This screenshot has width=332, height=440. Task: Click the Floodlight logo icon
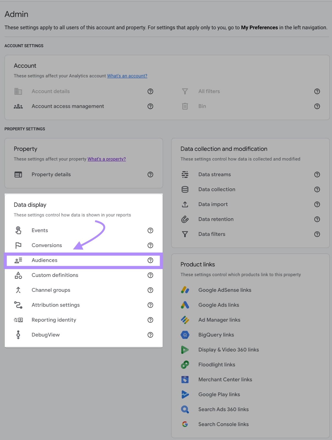[x=185, y=365]
